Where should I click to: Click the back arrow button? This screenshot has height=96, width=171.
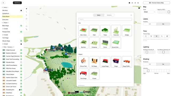coord(3,3)
